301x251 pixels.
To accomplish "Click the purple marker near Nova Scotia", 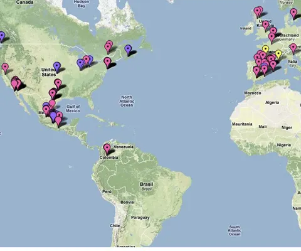I will tap(128, 50).
